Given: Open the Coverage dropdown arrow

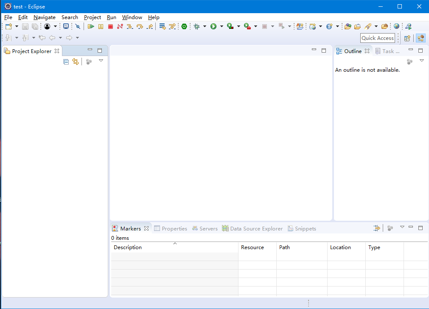Looking at the screenshot, I should tap(238, 26).
